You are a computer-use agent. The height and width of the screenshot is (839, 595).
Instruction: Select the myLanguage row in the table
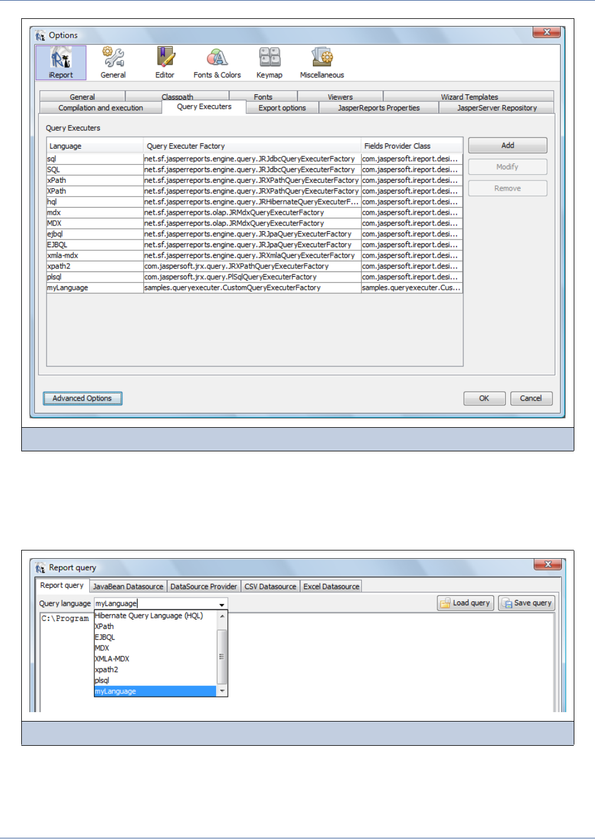point(254,288)
